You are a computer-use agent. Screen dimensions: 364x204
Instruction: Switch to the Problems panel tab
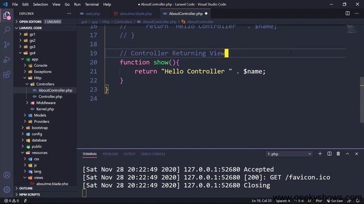110,154
